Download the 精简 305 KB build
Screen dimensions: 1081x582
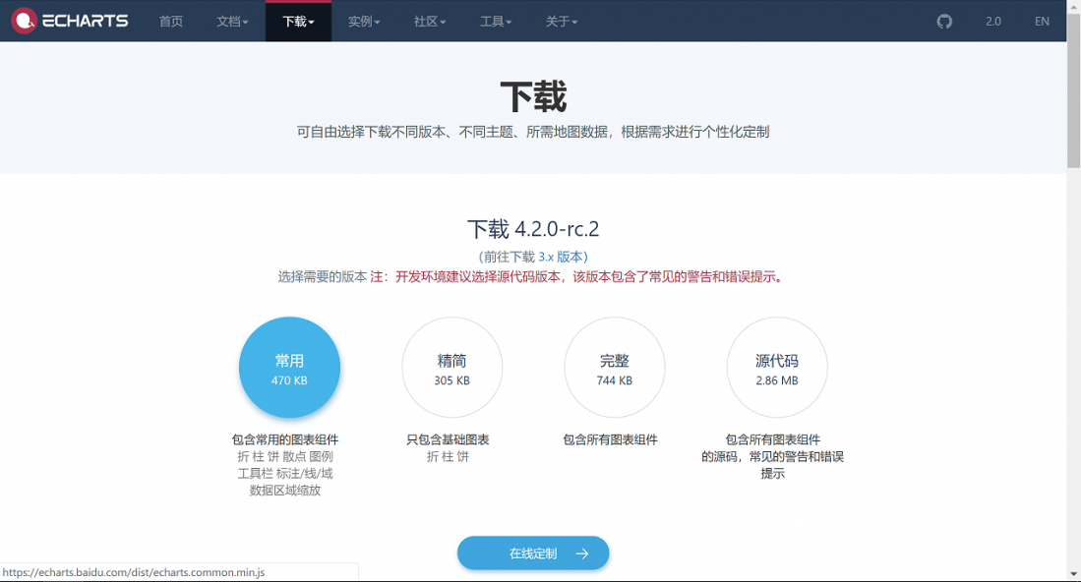[452, 367]
